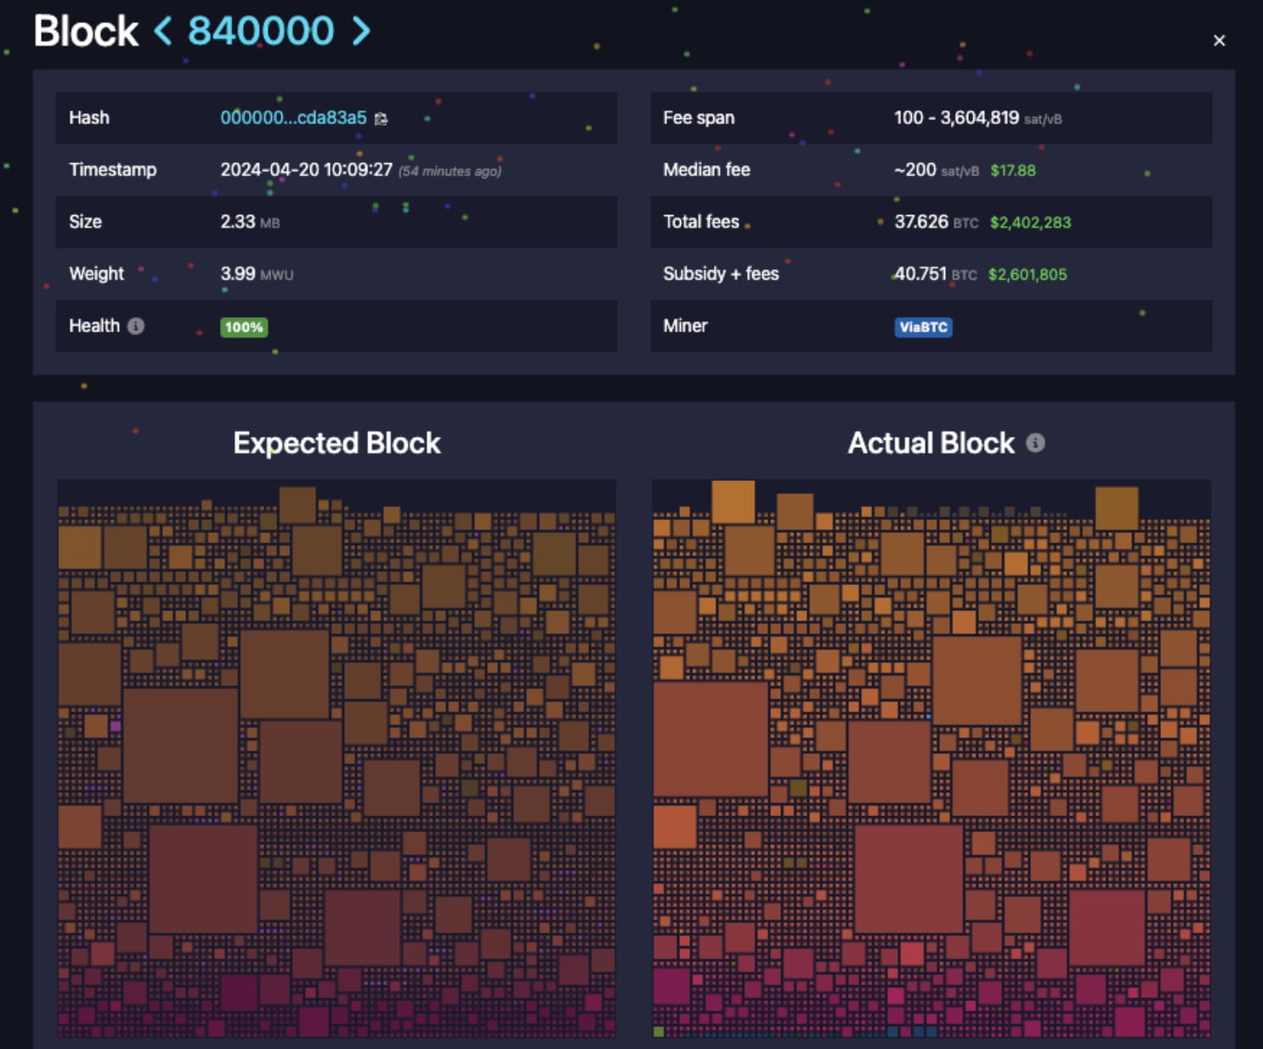The image size is (1263, 1049).
Task: Open the block hash link 000000...cda83a5
Action: click(293, 118)
